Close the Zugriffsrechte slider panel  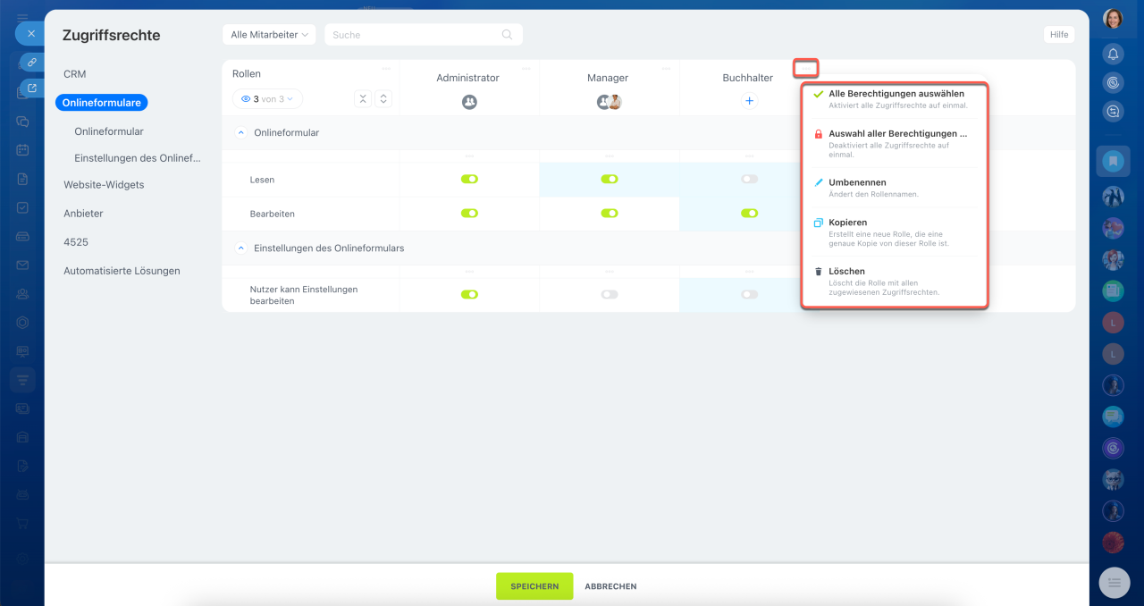pyautogui.click(x=30, y=34)
